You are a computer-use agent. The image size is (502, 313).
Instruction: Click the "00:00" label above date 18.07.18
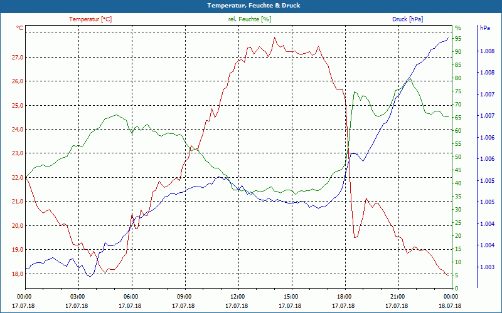click(x=451, y=296)
